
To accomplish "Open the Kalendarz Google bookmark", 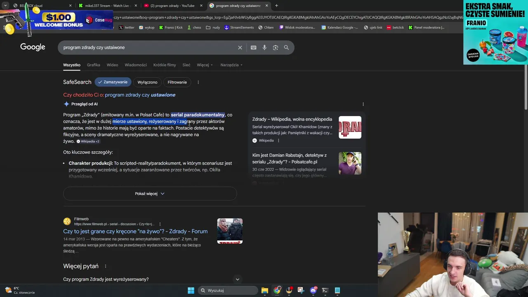I will [339, 28].
